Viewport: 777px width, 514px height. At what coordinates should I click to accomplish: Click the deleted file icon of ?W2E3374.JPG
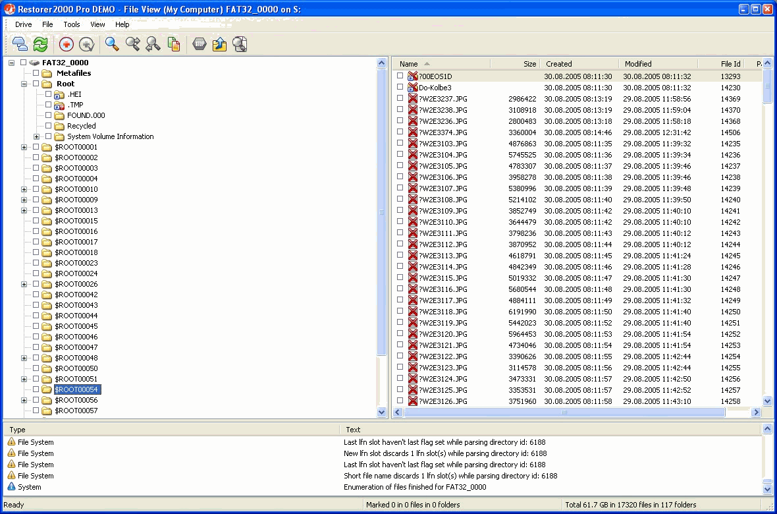pyautogui.click(x=412, y=132)
